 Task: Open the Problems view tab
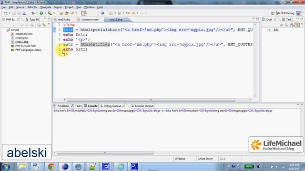[61, 106]
